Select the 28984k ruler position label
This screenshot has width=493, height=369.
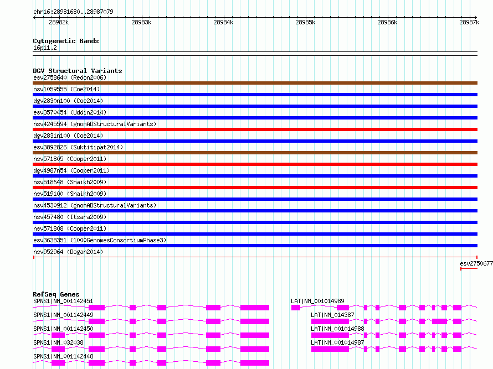pos(223,22)
